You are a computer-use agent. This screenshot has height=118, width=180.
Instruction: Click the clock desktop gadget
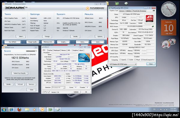[169, 9]
